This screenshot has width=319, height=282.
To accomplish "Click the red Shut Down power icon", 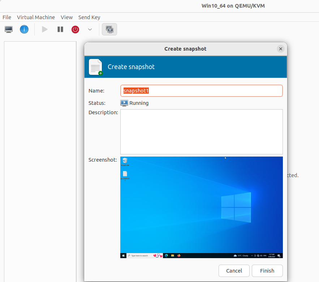I will [x=75, y=30].
